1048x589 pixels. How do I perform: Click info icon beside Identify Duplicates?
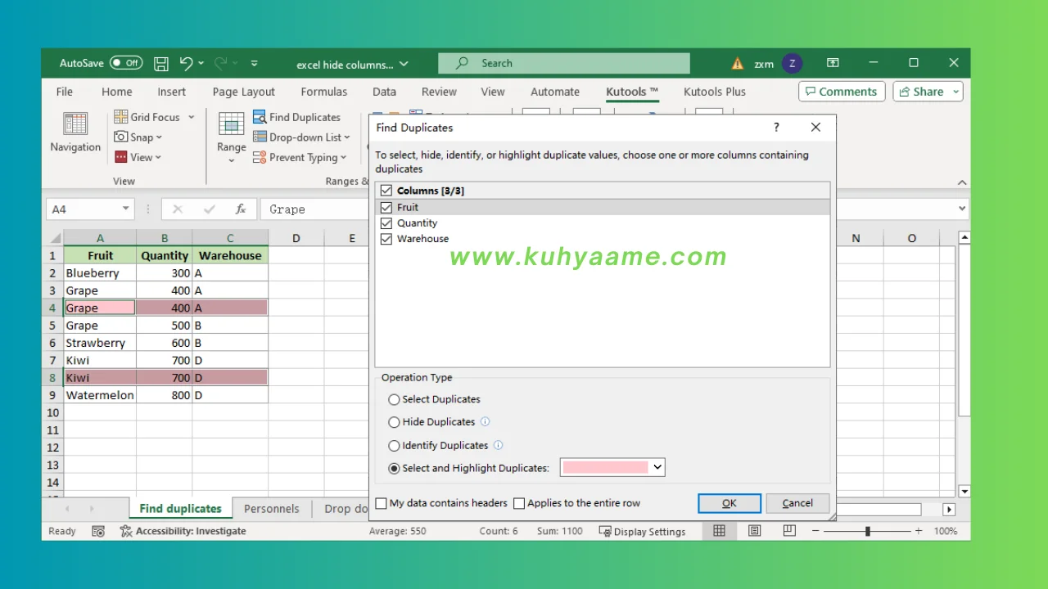coord(498,446)
